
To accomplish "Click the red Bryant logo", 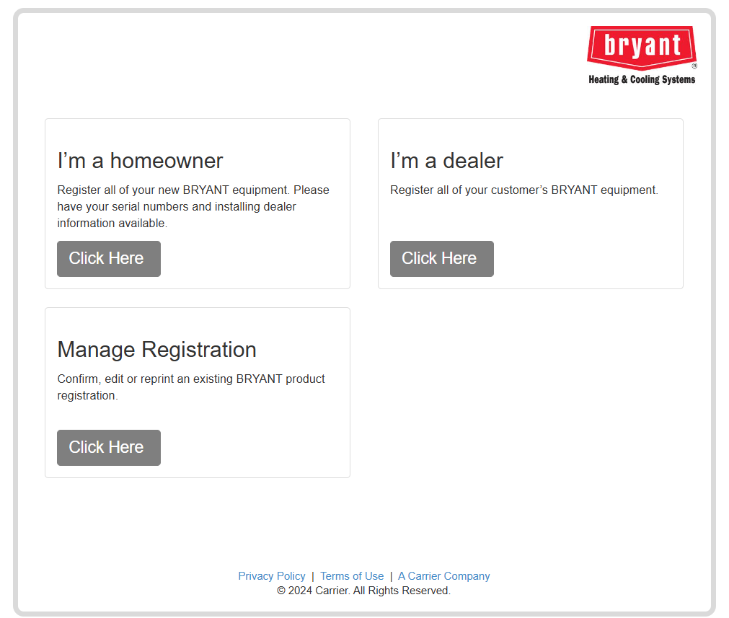I will 641,47.
